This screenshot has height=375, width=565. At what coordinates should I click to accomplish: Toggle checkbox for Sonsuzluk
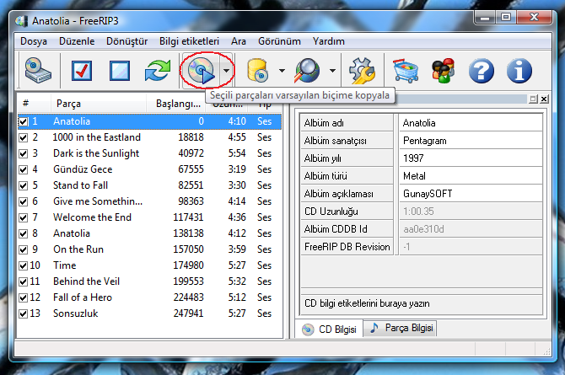24,313
